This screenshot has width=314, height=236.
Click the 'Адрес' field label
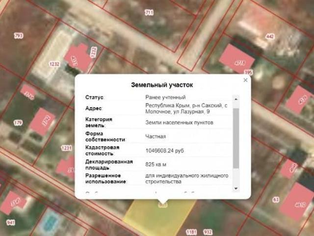94,108
